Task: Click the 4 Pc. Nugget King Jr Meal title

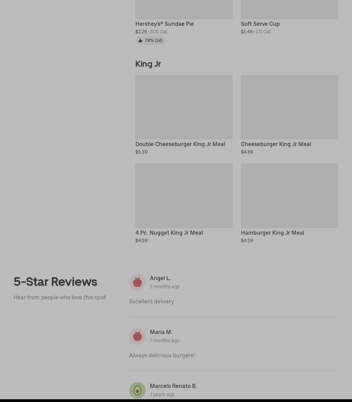Action: pos(169,233)
